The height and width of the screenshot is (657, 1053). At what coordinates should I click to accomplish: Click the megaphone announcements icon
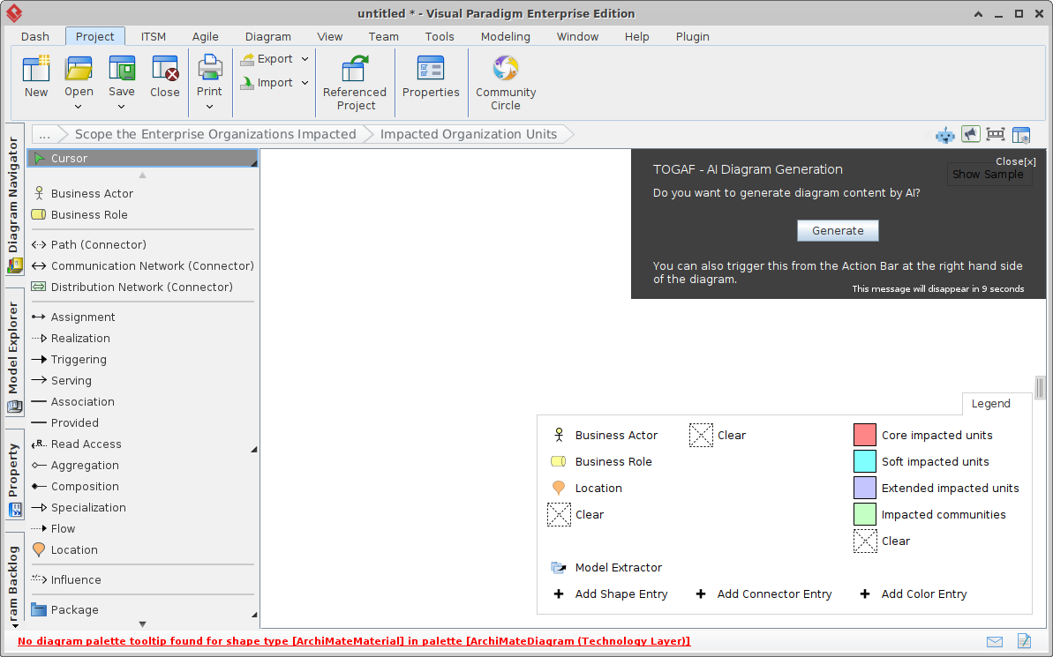tap(970, 134)
